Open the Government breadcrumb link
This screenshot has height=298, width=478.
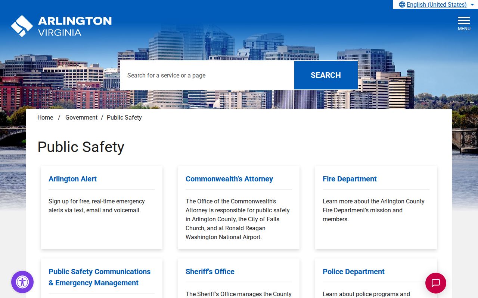coord(81,117)
